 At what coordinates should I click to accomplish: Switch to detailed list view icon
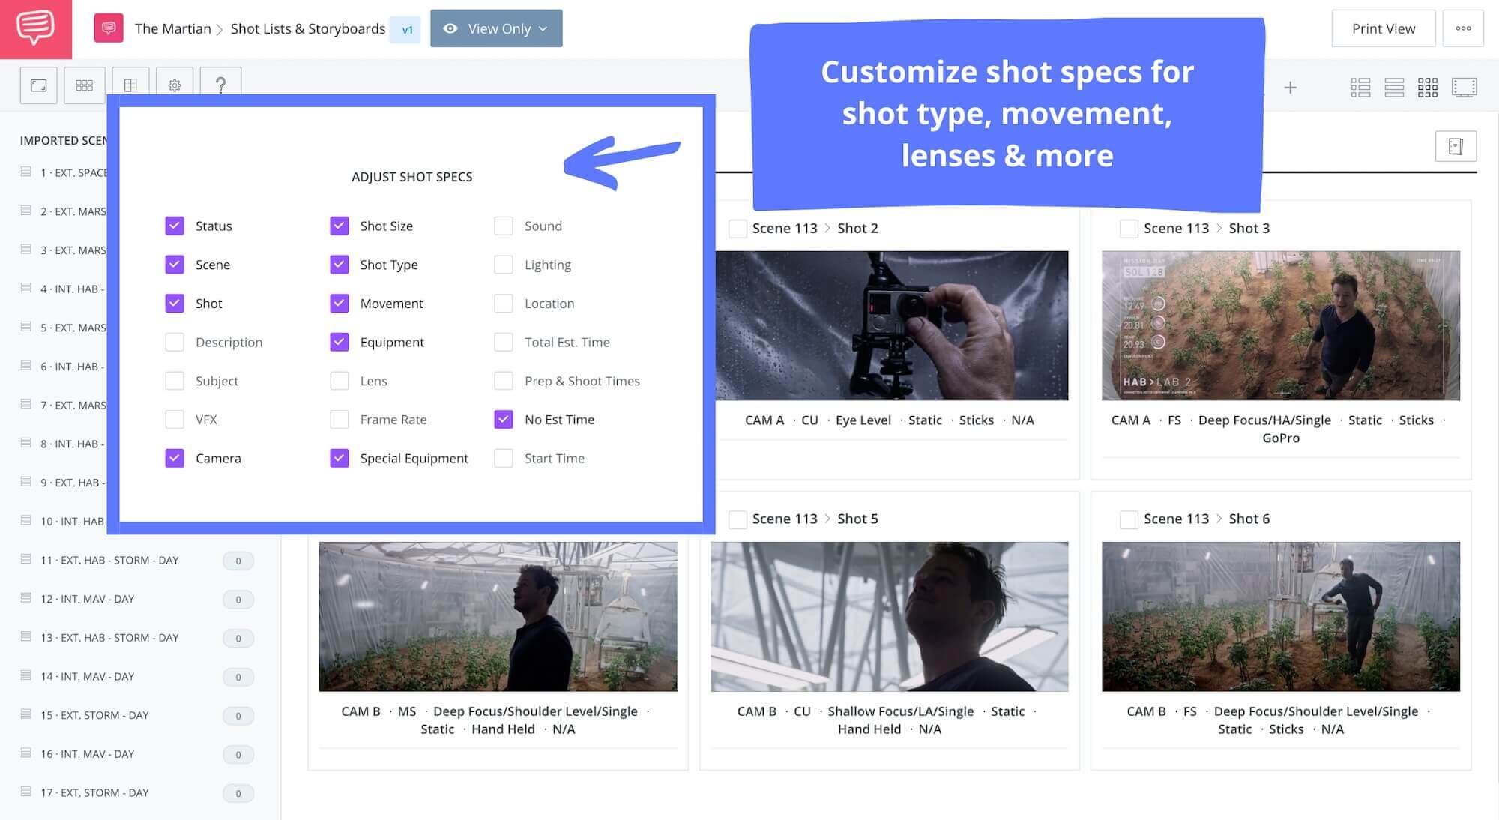click(1360, 88)
